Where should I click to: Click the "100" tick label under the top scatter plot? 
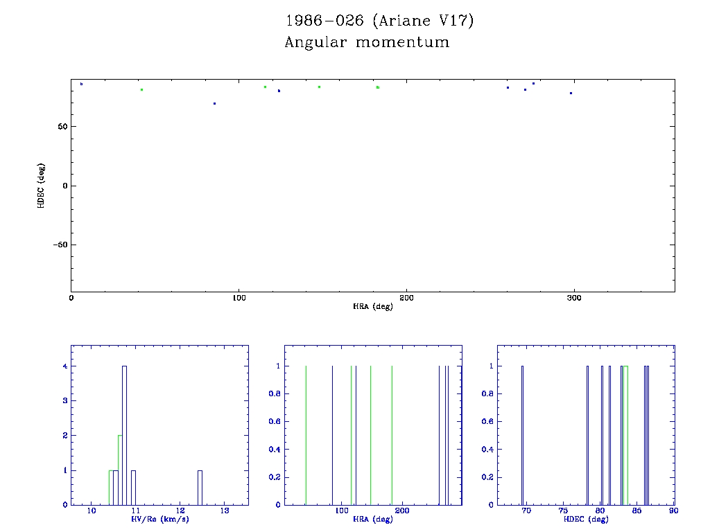239,298
